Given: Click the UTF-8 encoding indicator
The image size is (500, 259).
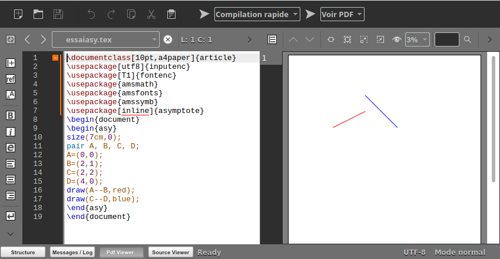Looking at the screenshot, I should click(414, 253).
